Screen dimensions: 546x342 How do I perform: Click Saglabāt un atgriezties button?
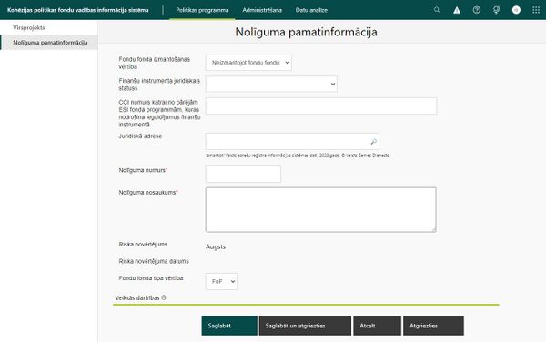tap(305, 326)
